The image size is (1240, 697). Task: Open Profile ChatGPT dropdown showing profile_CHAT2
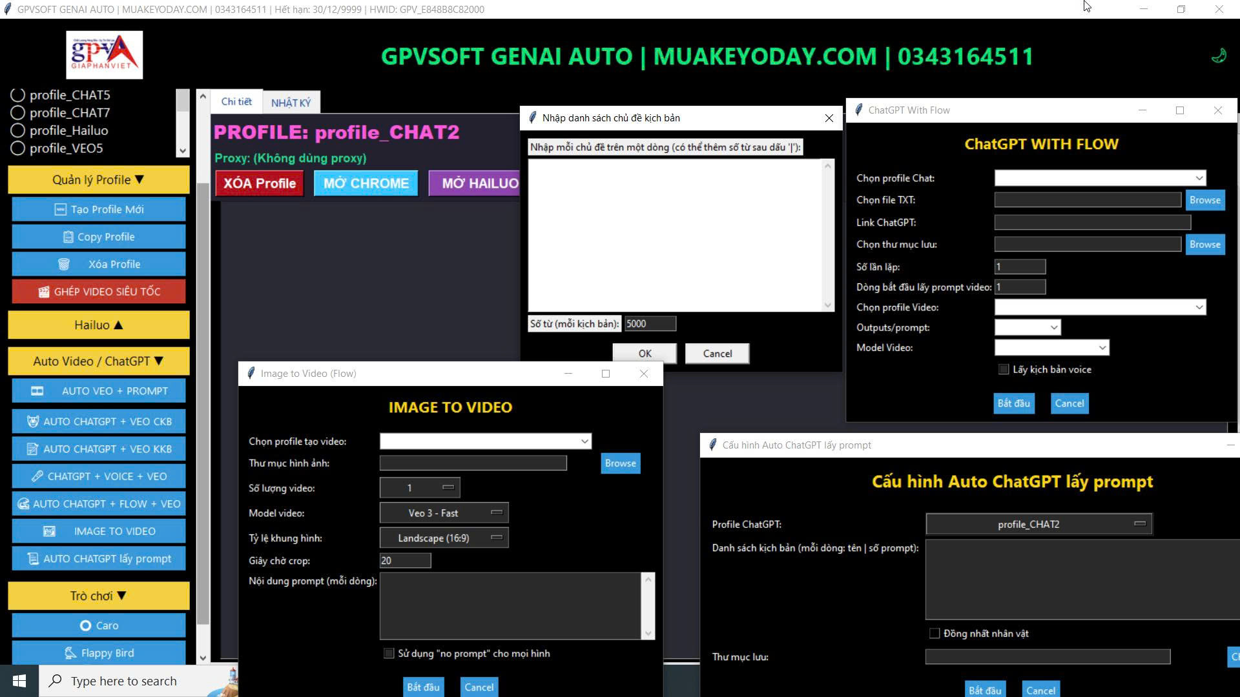click(1039, 524)
